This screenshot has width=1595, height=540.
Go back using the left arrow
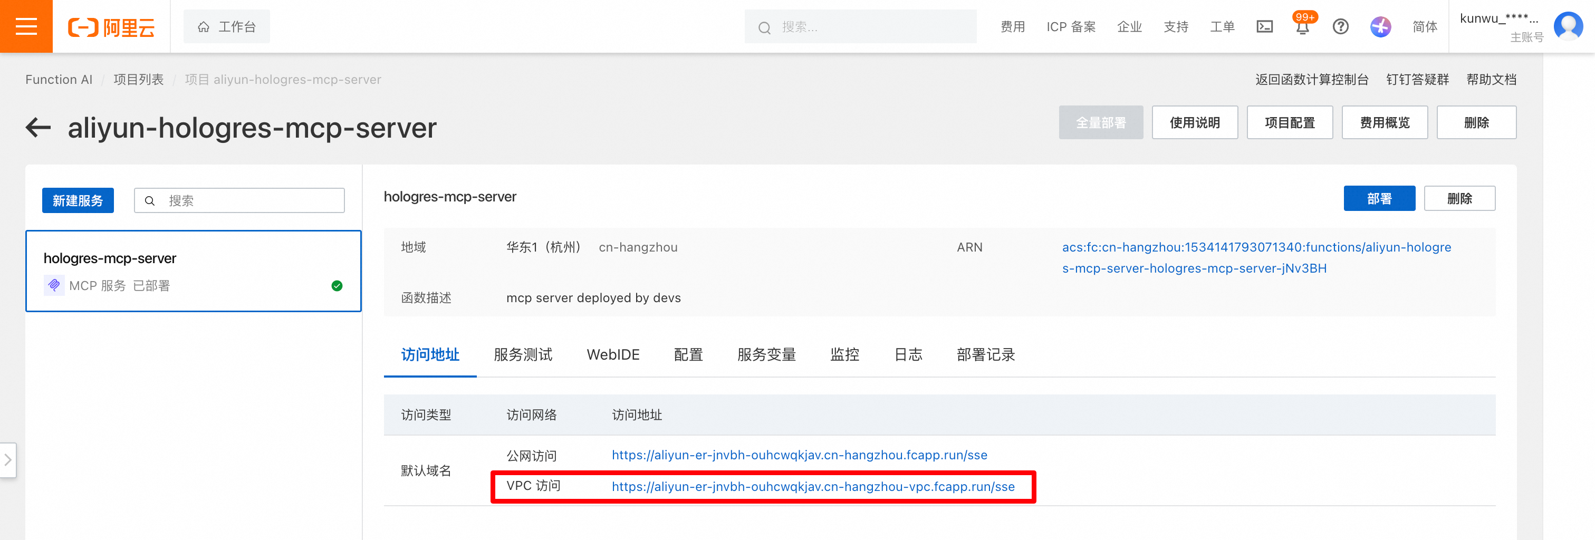click(38, 128)
